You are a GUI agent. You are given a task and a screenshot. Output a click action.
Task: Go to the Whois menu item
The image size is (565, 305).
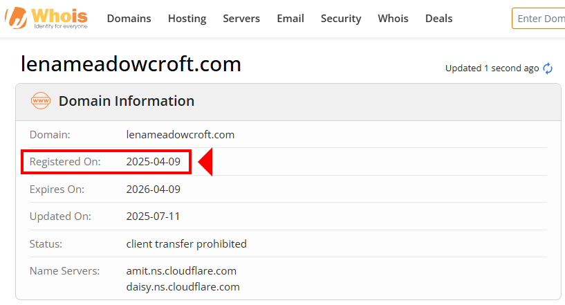[x=393, y=19]
